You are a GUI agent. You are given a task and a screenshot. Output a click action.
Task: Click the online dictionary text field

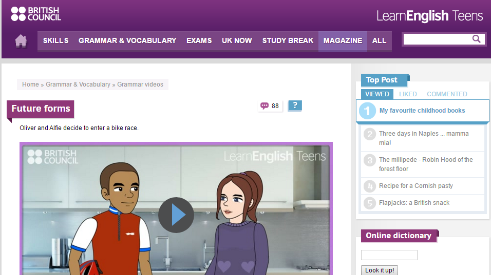389,255
